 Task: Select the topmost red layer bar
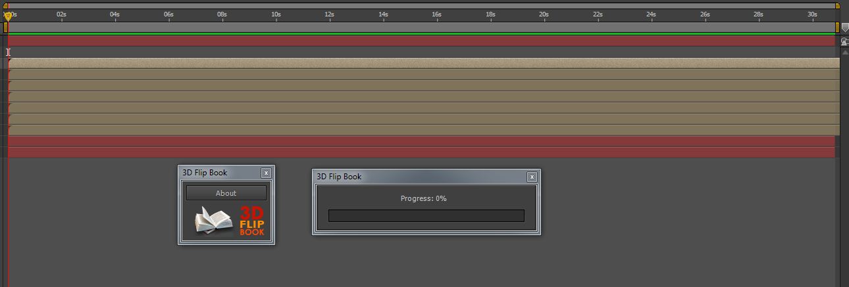(421, 41)
